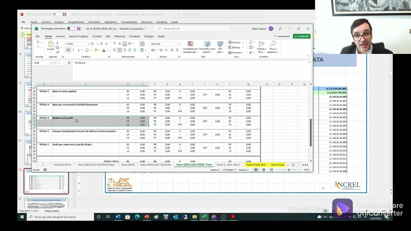Increase font size with the larger A icon
Image resolution: width=411 pixels, height=231 pixels.
click(x=102, y=44)
